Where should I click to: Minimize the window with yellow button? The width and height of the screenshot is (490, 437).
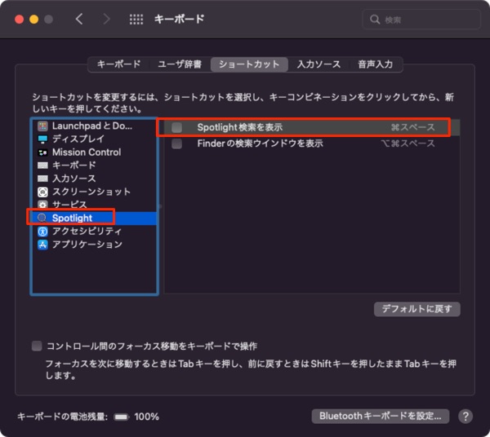click(33, 20)
